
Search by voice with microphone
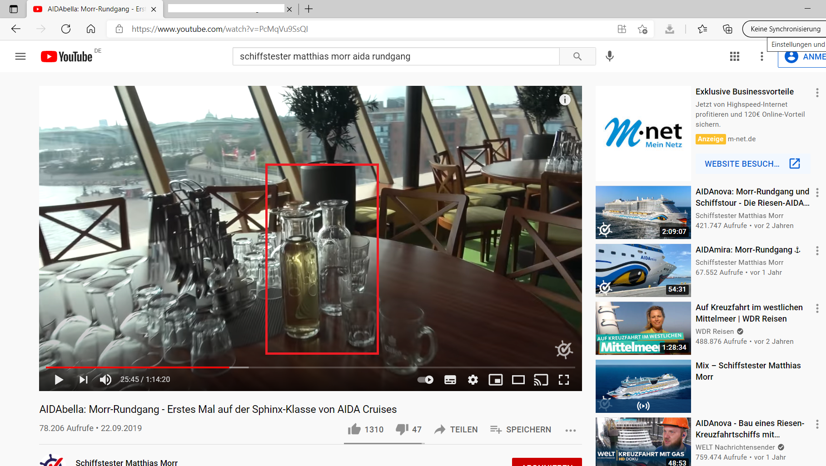610,56
